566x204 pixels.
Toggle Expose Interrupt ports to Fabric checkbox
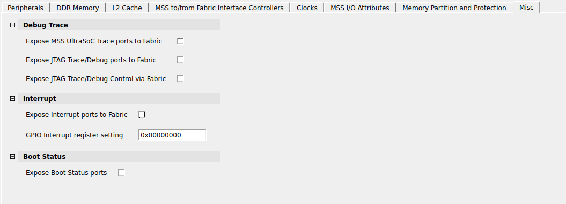coord(142,114)
